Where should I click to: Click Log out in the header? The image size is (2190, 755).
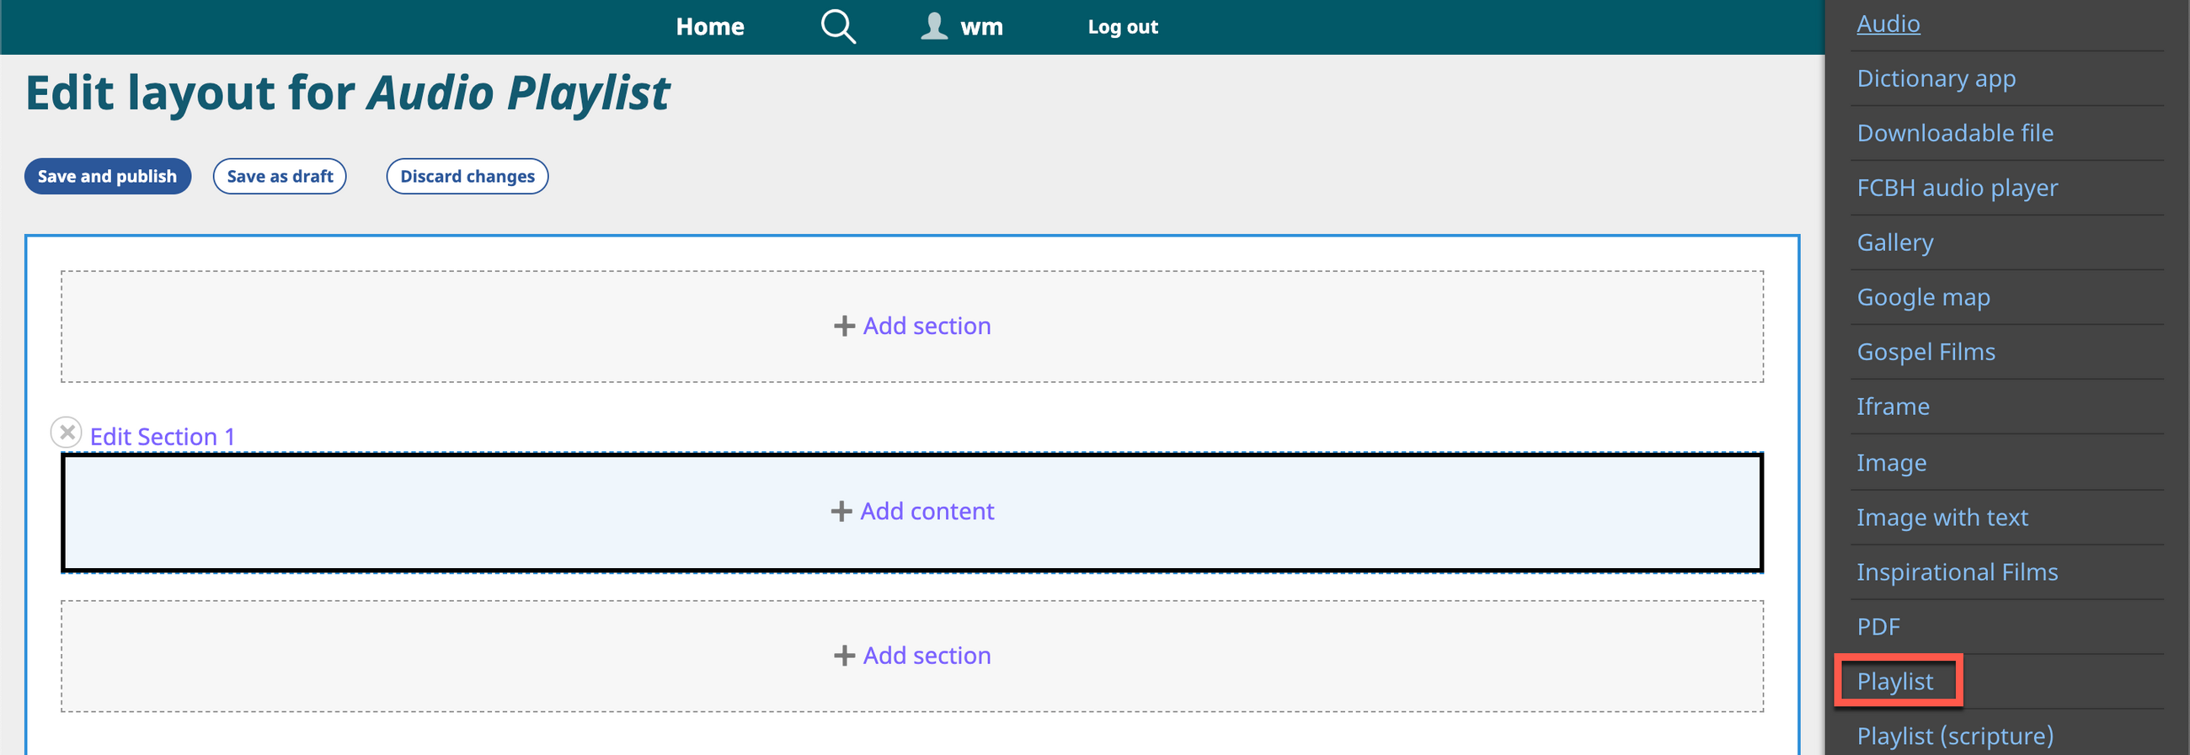coord(1121,27)
